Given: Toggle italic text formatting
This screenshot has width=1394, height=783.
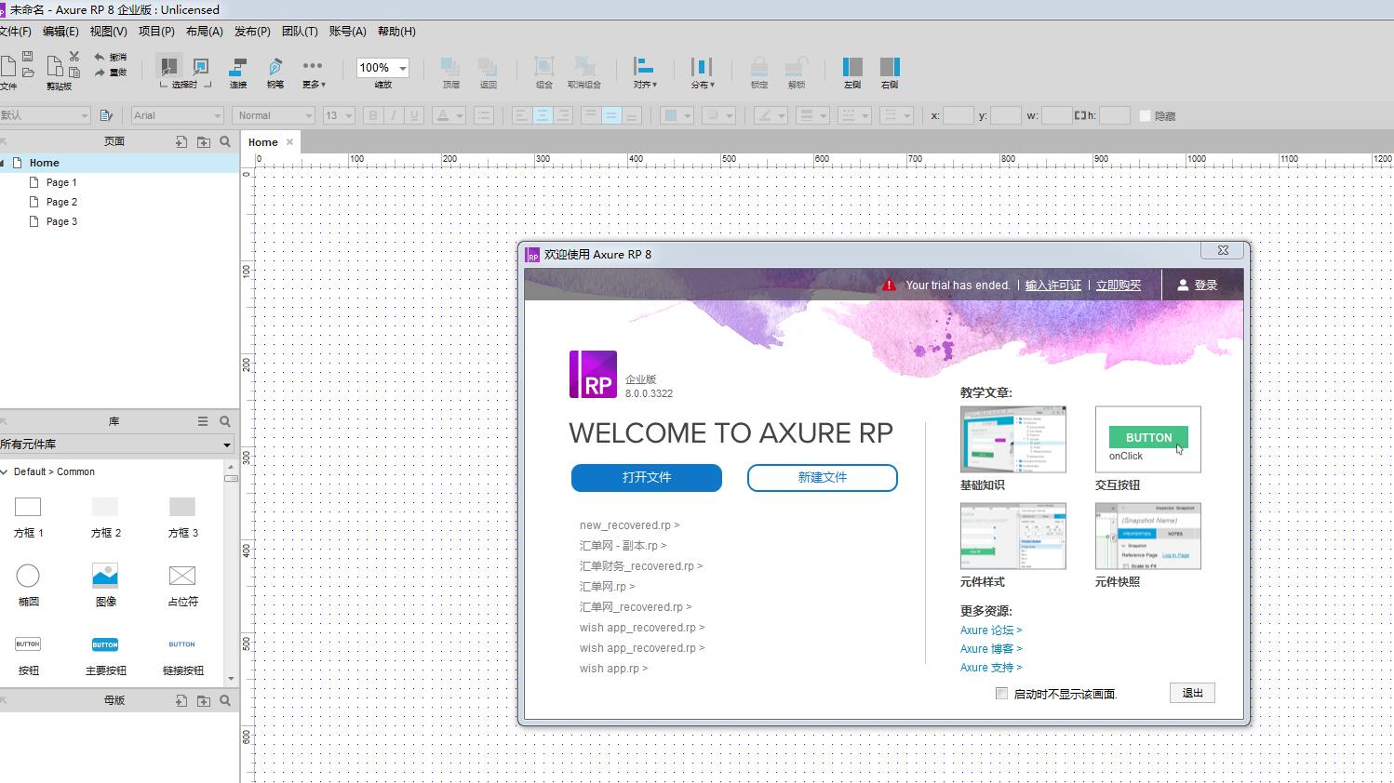Looking at the screenshot, I should coord(394,115).
